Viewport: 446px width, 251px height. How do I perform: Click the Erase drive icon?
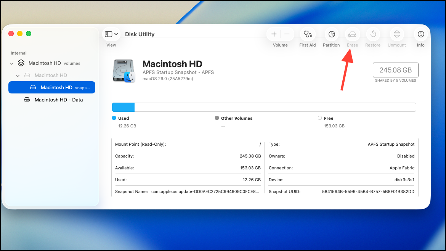(352, 34)
